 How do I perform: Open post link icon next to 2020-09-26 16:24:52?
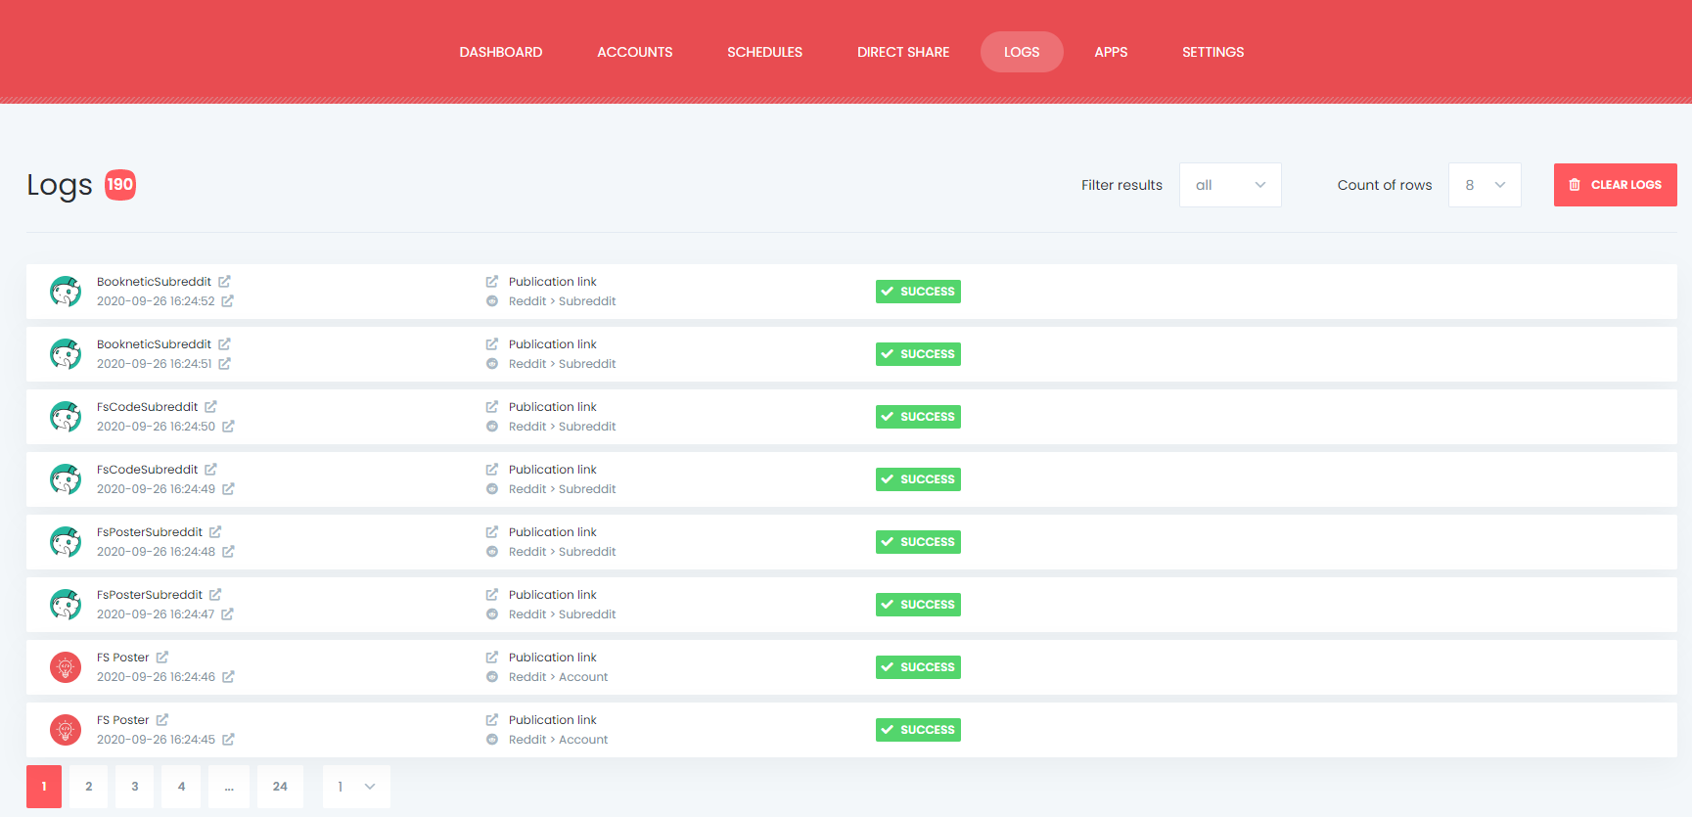[x=227, y=300]
